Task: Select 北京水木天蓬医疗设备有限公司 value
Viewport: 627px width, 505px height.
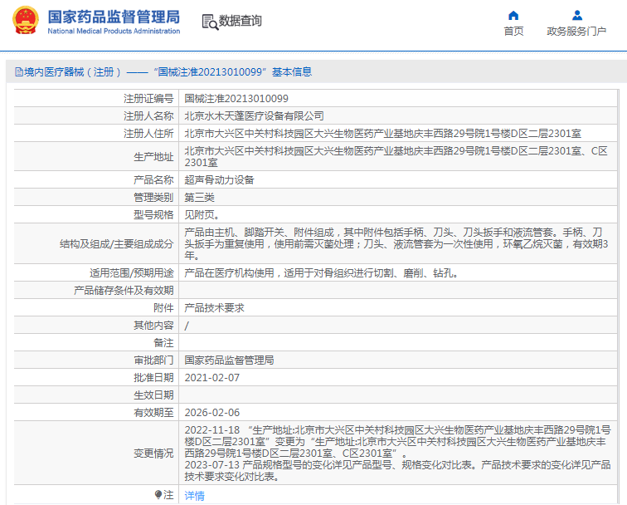Action: tap(255, 116)
